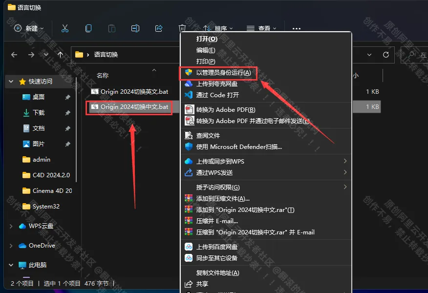The image size is (428, 293).
Task: Click the Copy icon in toolbar
Action: [x=88, y=28]
